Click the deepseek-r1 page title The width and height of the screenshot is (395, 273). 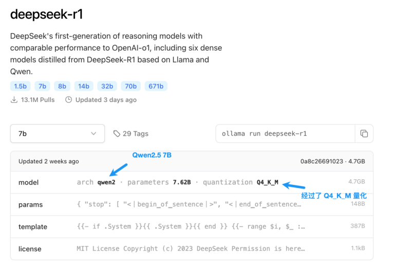coord(47,14)
